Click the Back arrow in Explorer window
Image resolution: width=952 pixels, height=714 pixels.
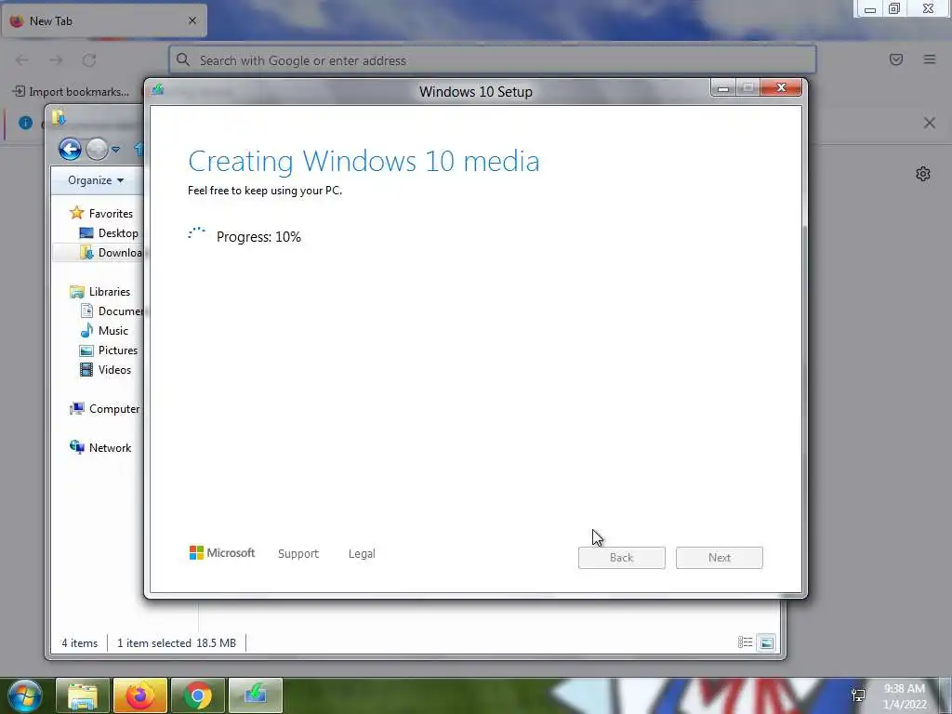pos(70,149)
